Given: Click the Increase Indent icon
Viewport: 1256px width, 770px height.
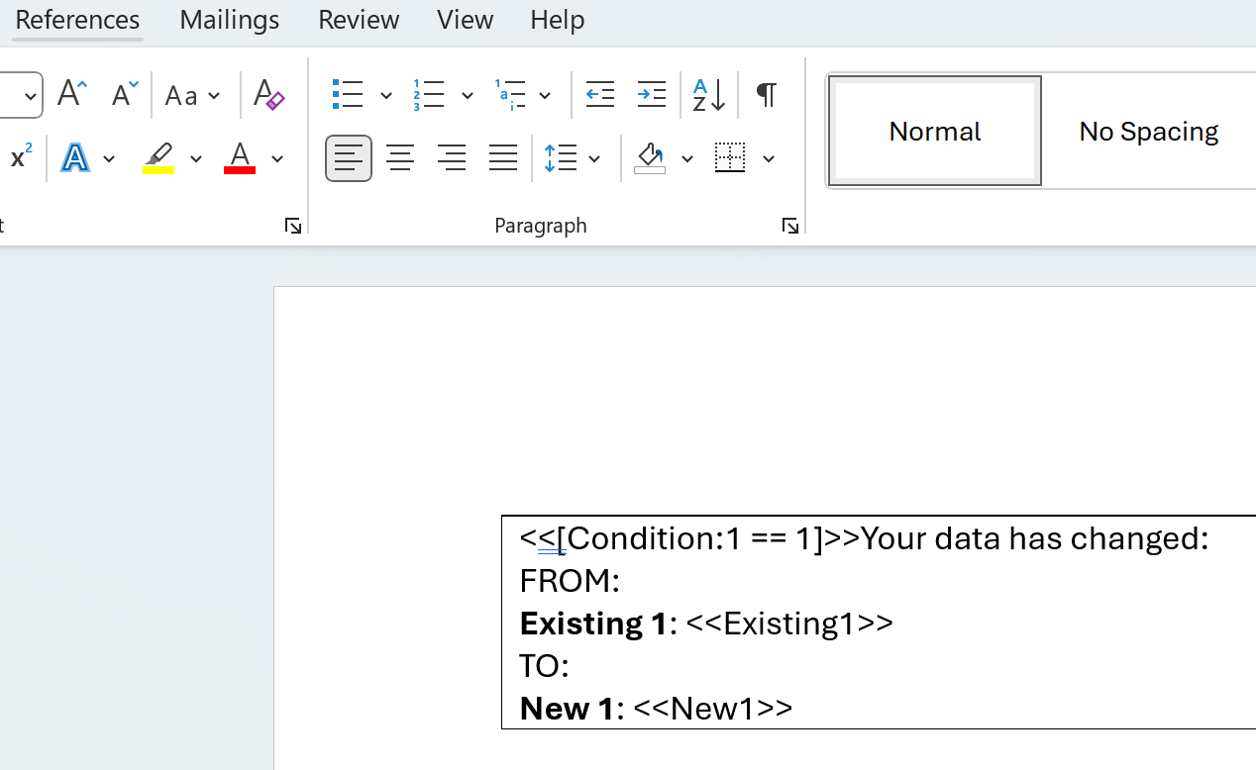Looking at the screenshot, I should 651,95.
